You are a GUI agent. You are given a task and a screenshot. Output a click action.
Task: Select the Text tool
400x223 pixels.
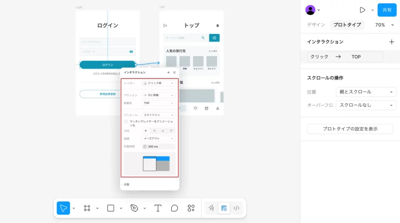[x=158, y=208]
